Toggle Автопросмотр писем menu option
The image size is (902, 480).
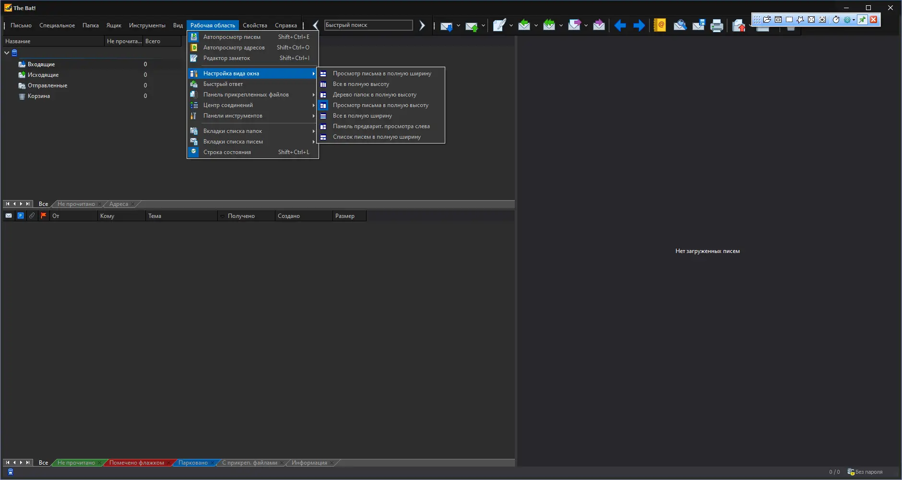coord(253,37)
